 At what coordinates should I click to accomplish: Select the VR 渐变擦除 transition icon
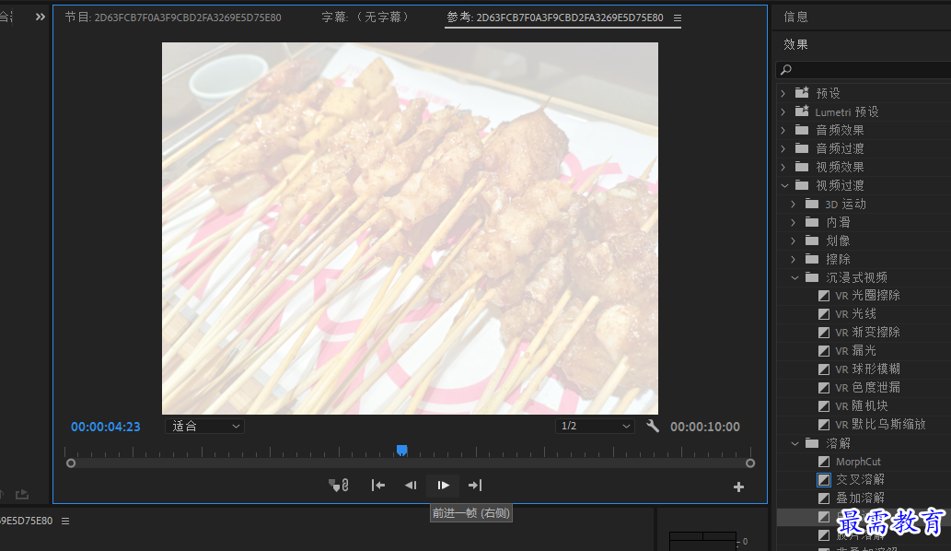[x=824, y=333]
